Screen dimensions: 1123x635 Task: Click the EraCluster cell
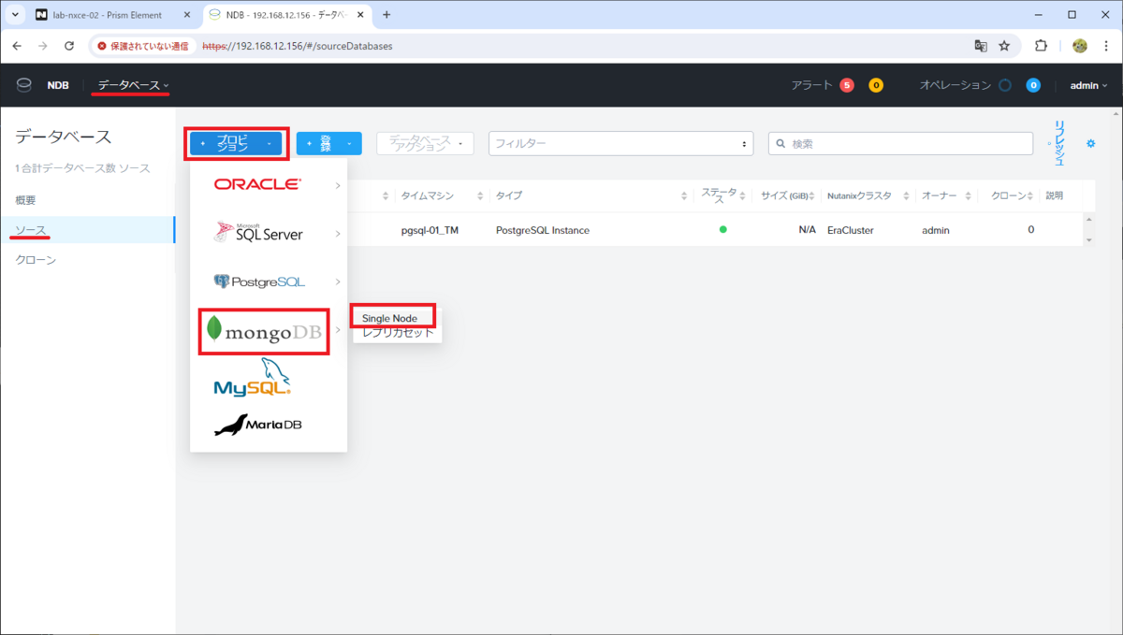[851, 230]
